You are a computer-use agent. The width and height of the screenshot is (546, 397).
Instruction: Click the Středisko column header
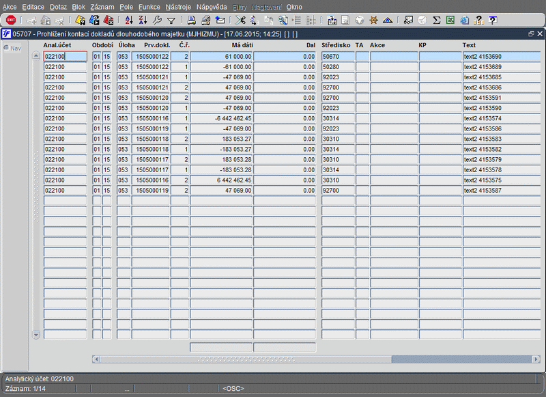[336, 45]
